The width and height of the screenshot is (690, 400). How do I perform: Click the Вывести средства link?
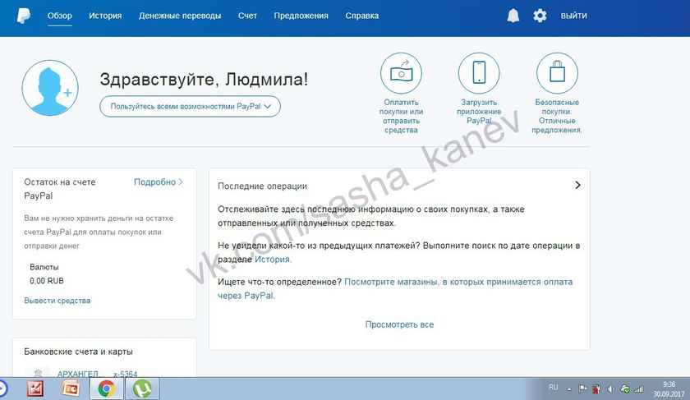click(x=57, y=301)
